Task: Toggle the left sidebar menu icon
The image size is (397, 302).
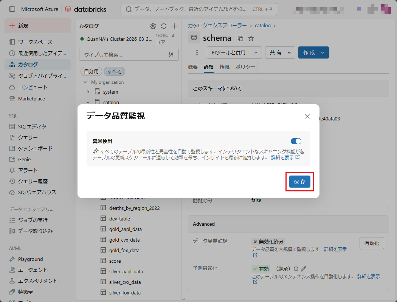Action: click(12, 9)
